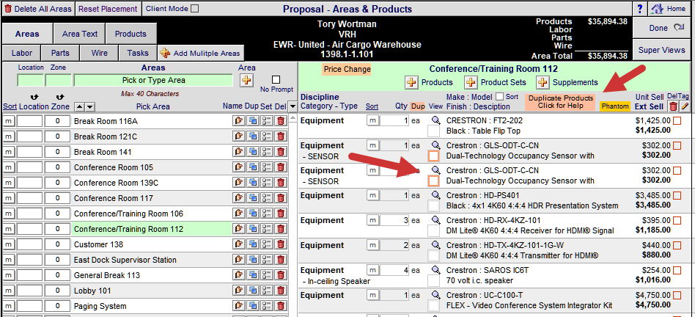695x317 pixels.
Task: Open the Tasks tab
Action: click(138, 53)
